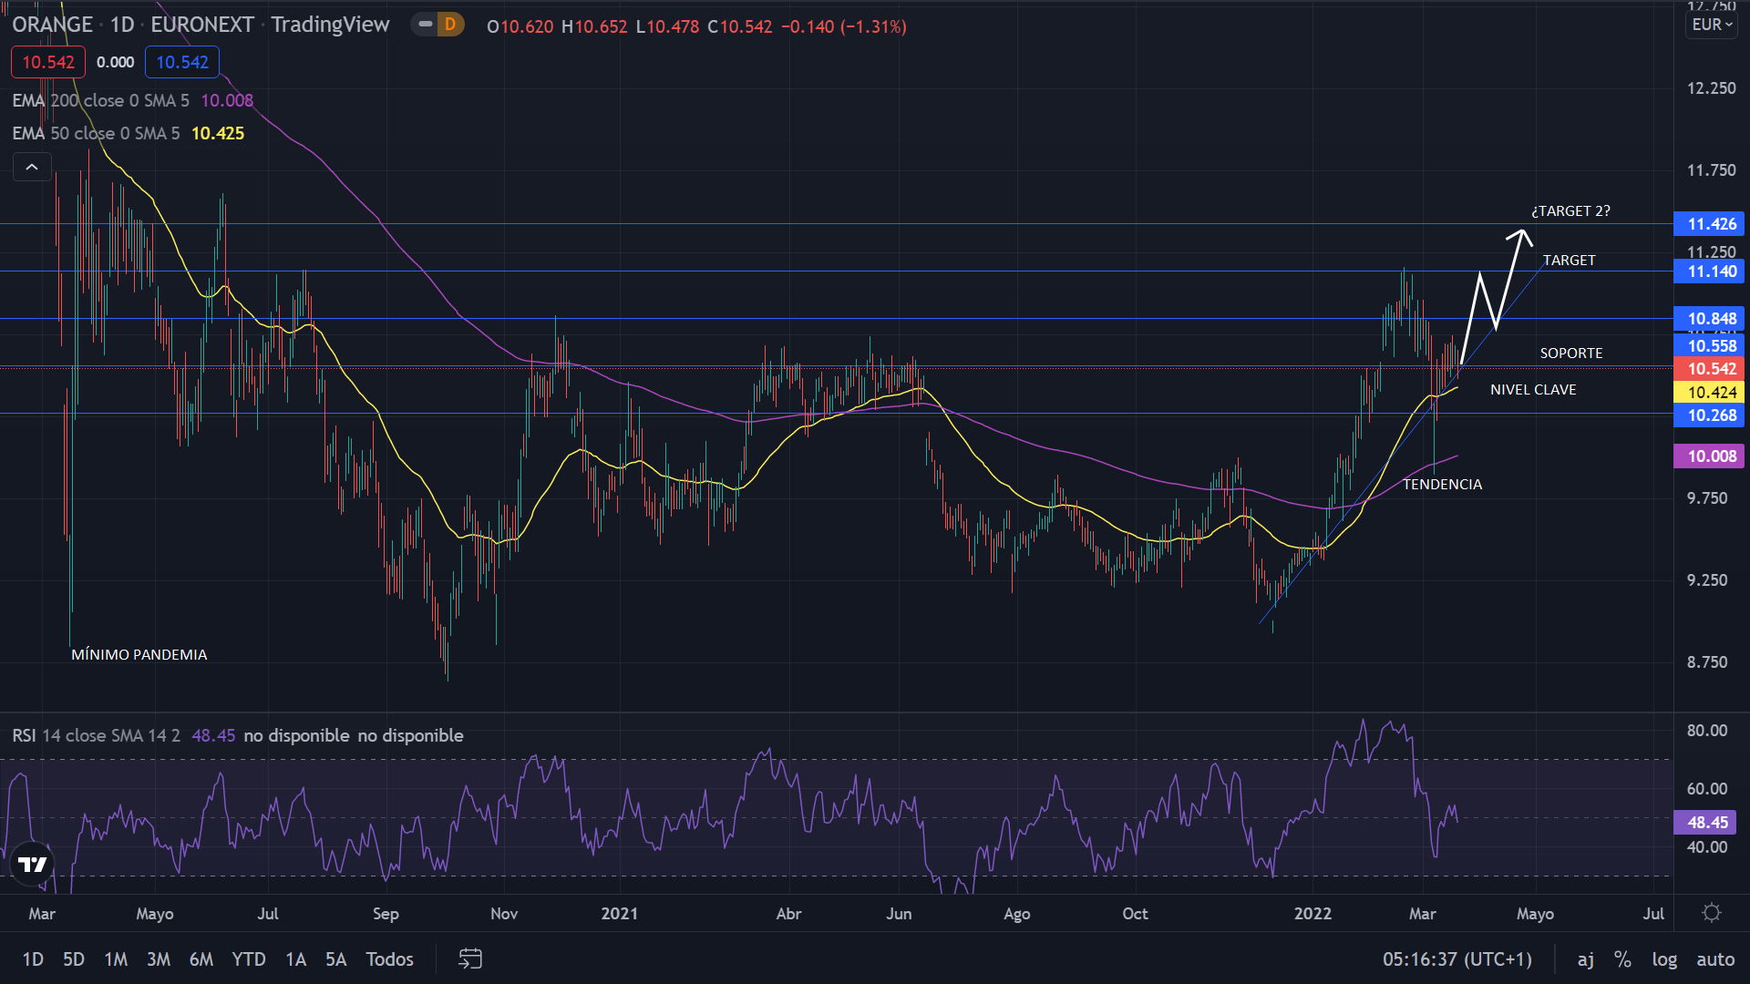The image size is (1750, 984).
Task: Click the delayed data D badge
Action: click(x=449, y=25)
